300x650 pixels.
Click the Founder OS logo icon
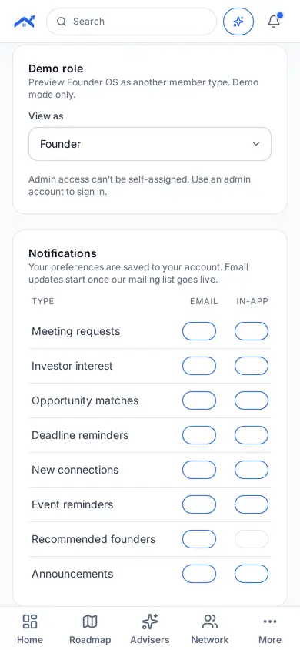click(x=25, y=22)
